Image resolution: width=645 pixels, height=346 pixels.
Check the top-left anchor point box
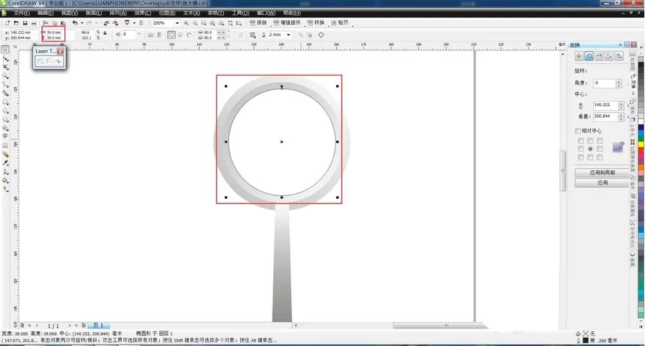[581, 141]
